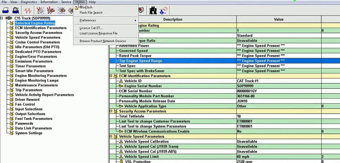Collapse Vehicle Speed Parameters table section
340x163 pixels.
111,137
